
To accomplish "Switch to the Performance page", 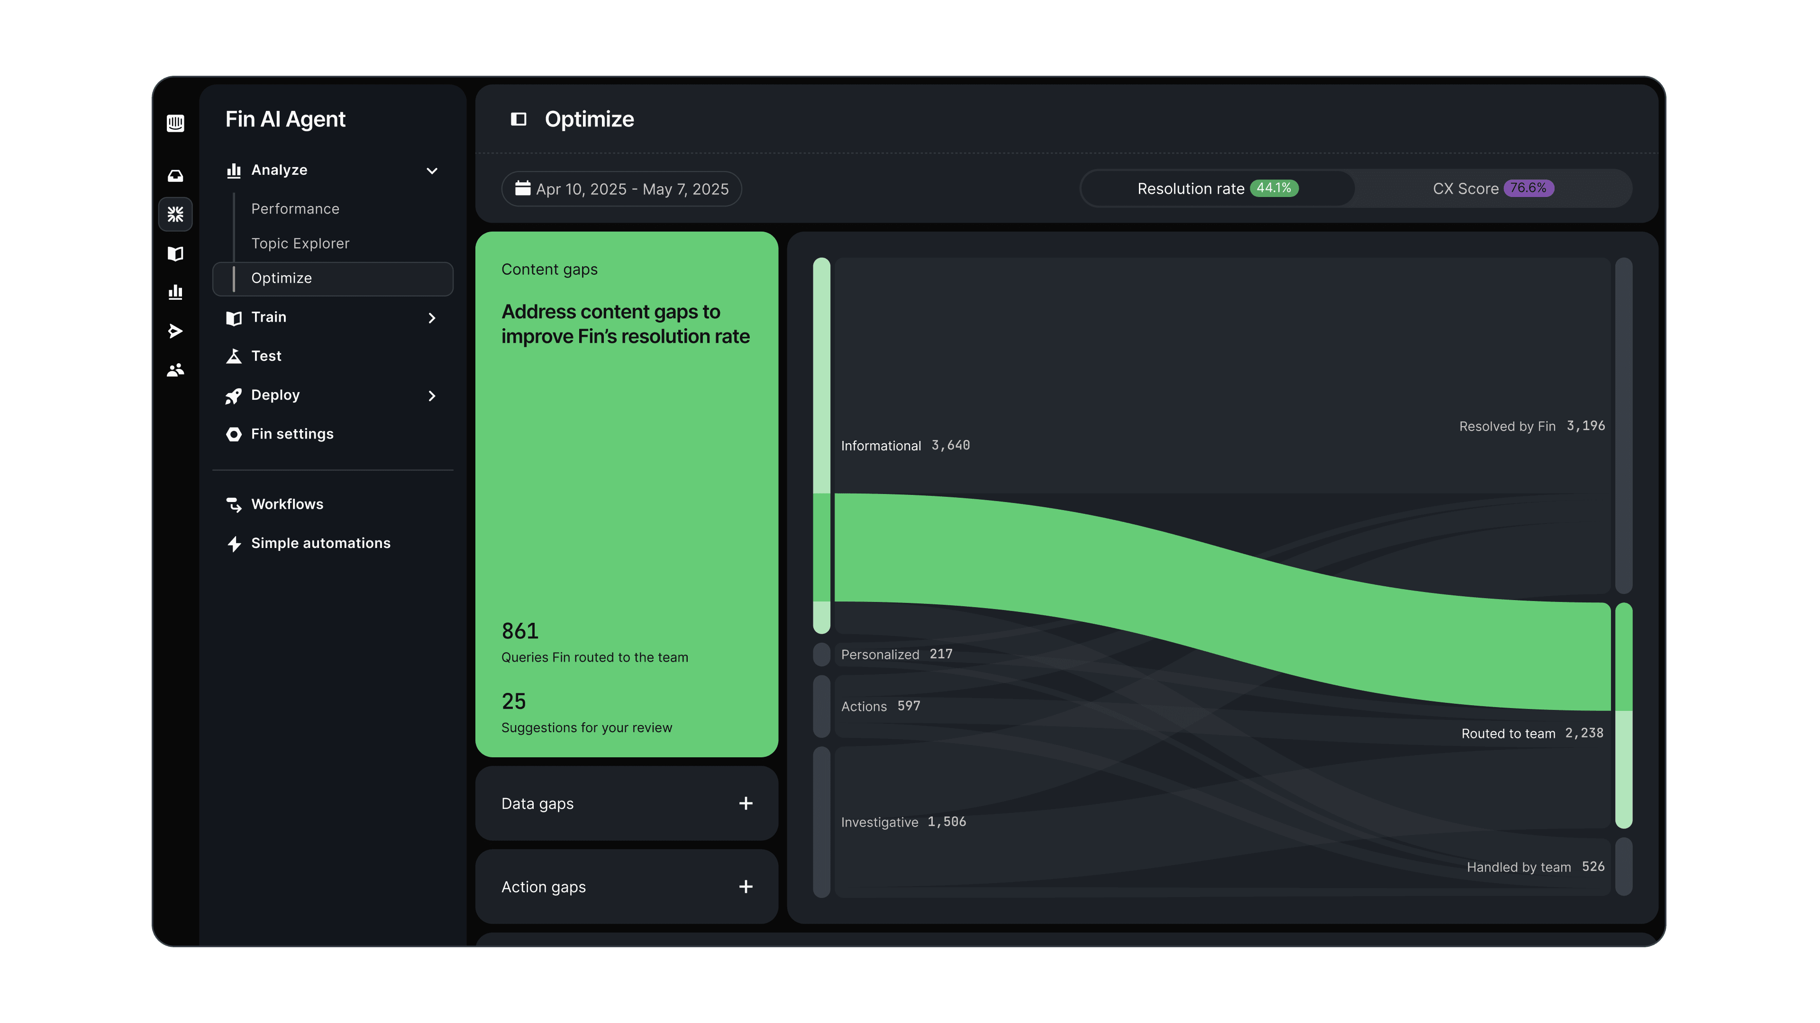I will click(295, 208).
